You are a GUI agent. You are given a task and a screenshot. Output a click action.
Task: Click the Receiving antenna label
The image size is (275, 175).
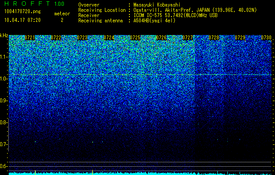[101, 21]
